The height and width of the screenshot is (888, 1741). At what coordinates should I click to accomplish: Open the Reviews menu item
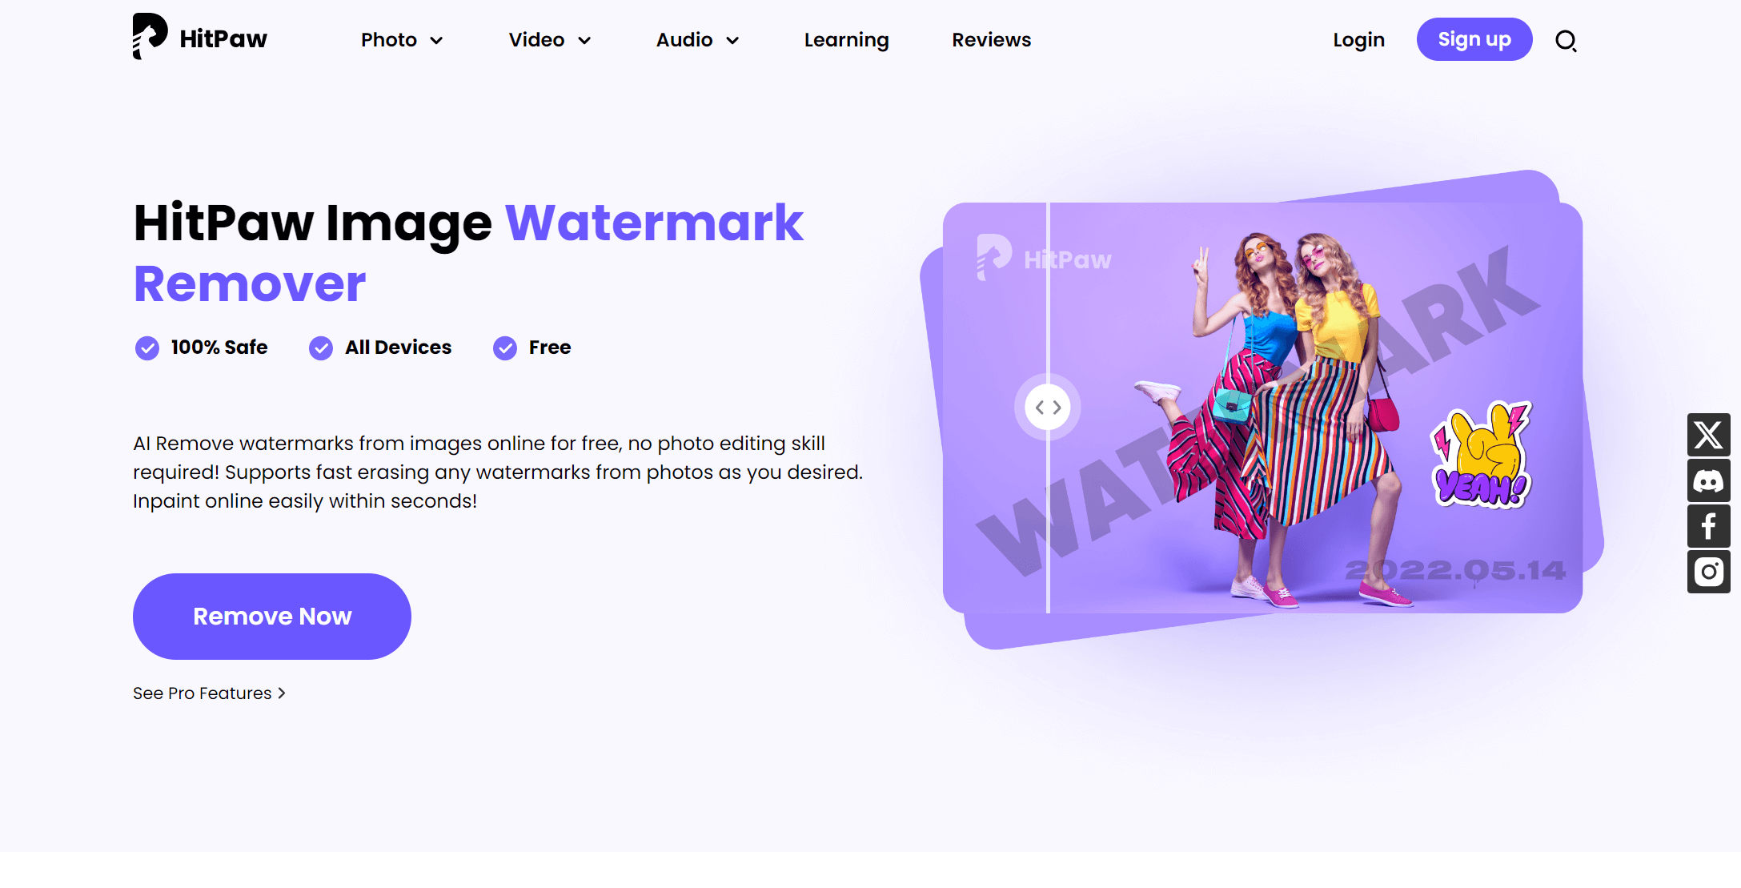coord(991,40)
